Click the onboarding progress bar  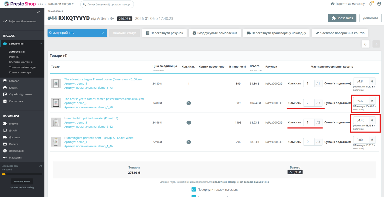pos(22,174)
